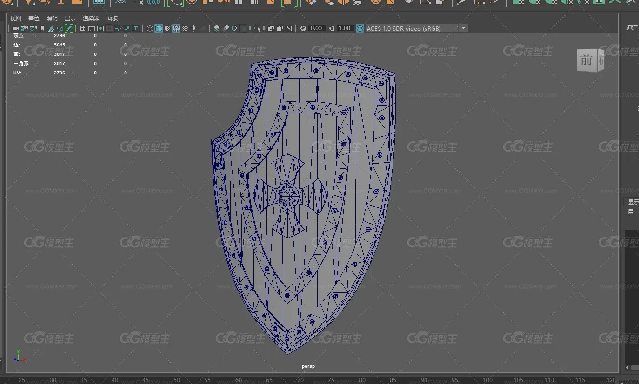Click the 边 edge count 5645
Screen dimensions: 639x384
(x=60, y=45)
